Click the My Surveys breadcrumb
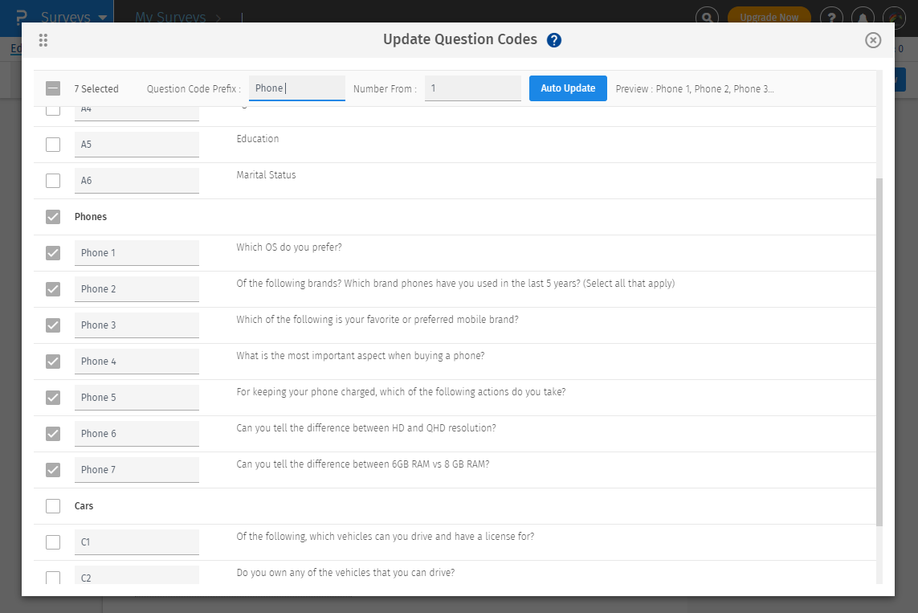The width and height of the screenshot is (918, 613). [x=170, y=17]
